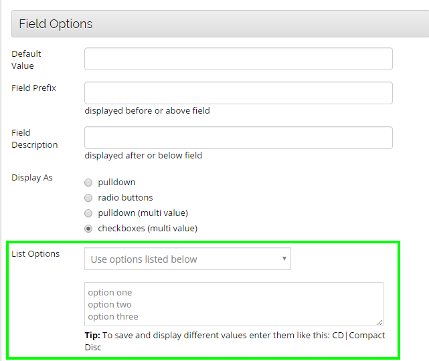Click the options list textarea
The image size is (429, 361).
coord(234,304)
